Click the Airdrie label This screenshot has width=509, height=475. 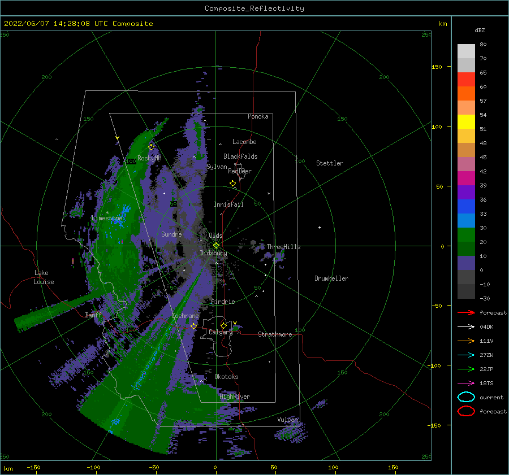(223, 302)
